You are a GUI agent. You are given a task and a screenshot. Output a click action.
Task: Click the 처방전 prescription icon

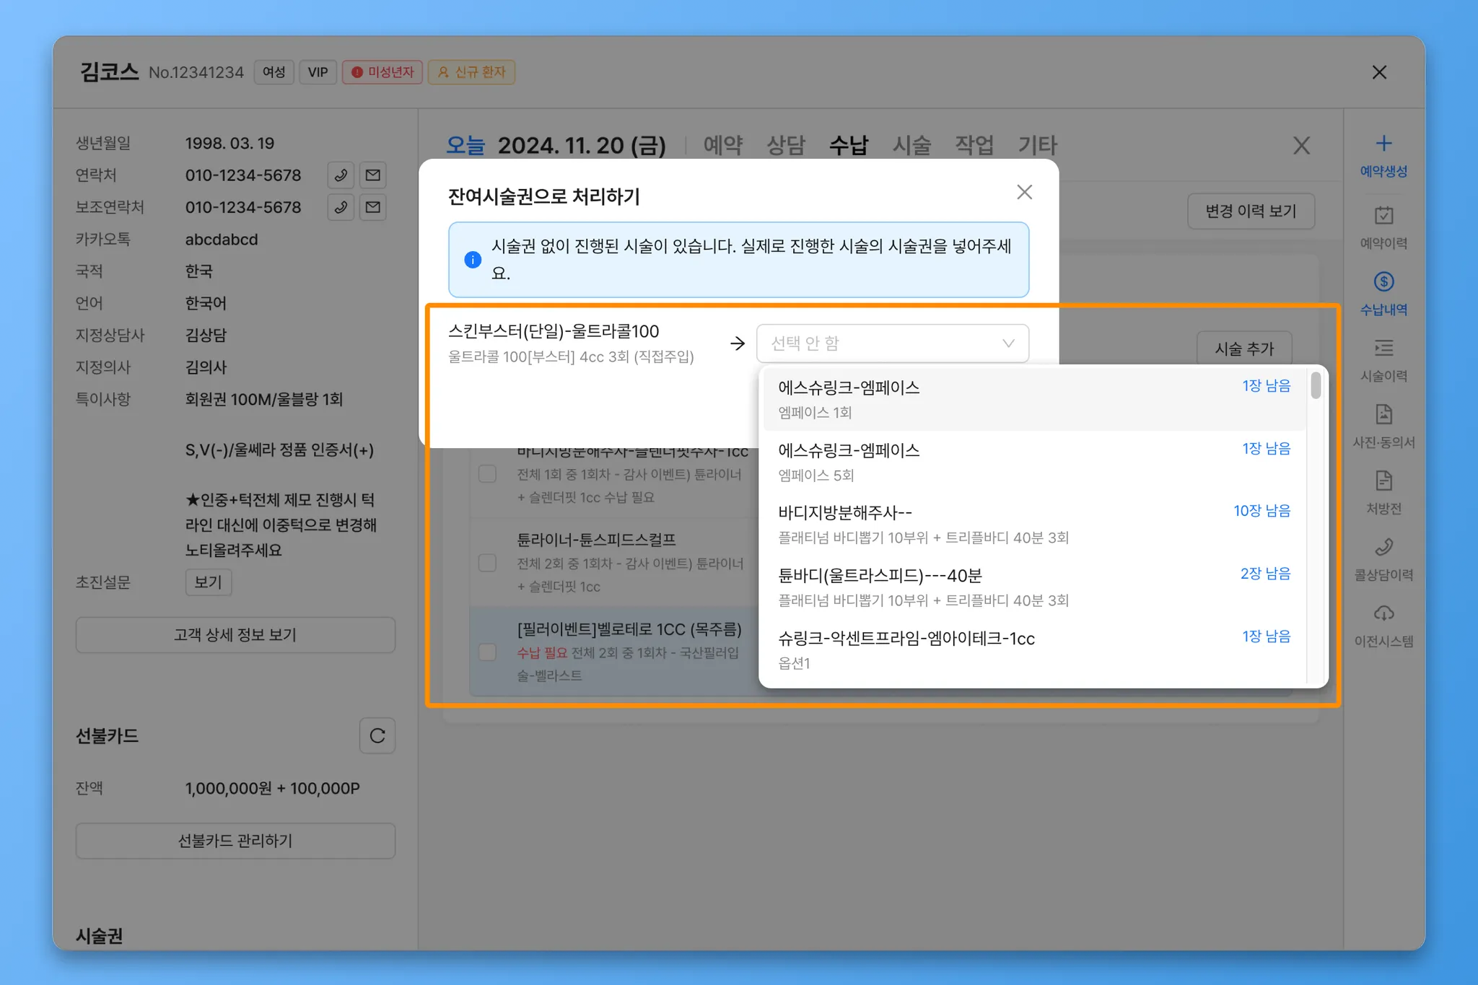point(1383,481)
